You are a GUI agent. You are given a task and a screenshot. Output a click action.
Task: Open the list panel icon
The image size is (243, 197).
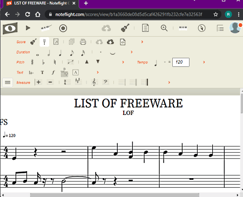(220, 28)
